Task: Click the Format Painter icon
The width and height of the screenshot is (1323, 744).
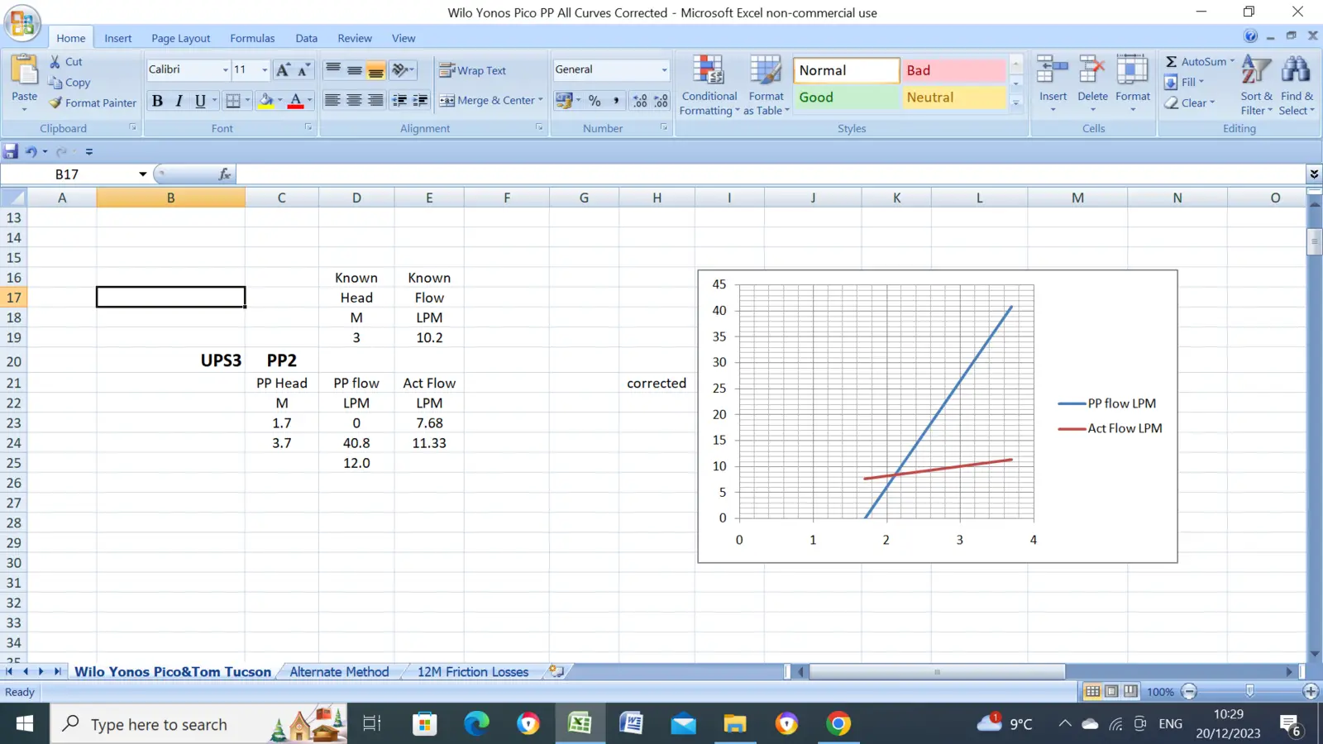Action: (x=55, y=103)
